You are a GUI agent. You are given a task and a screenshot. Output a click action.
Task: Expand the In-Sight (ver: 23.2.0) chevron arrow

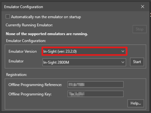point(123,51)
